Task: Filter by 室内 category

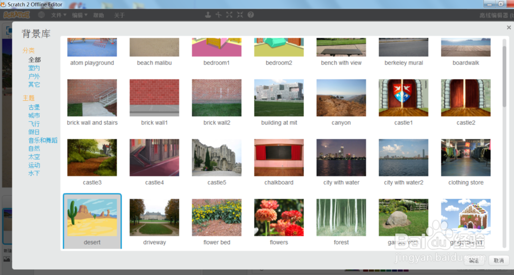Action: (34, 68)
